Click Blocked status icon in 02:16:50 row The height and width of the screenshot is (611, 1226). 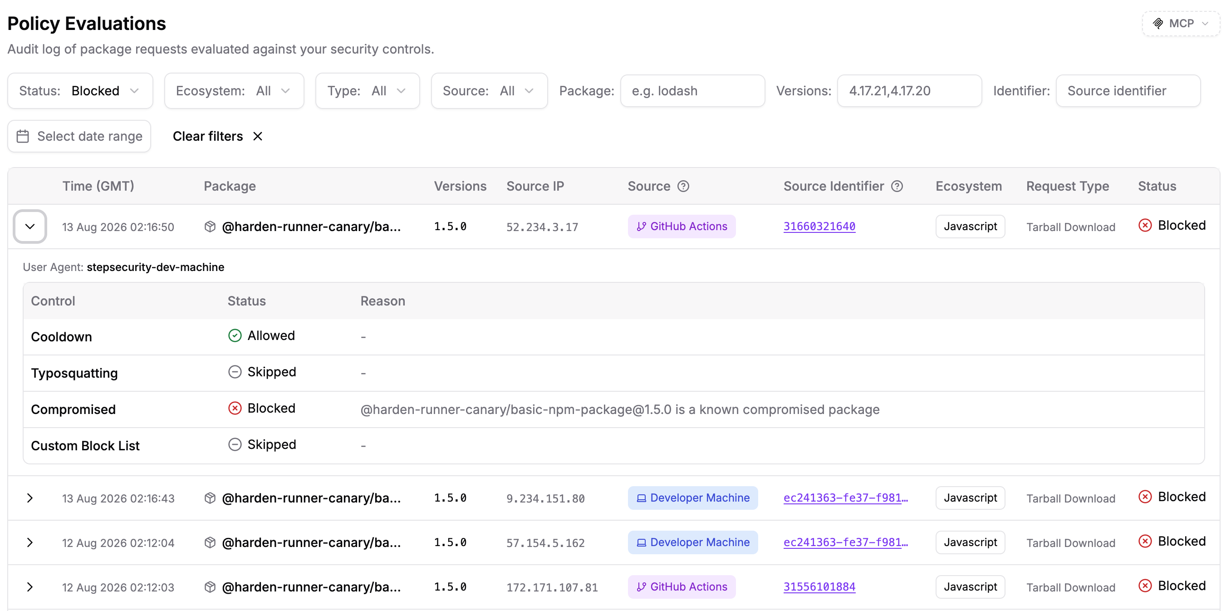pyautogui.click(x=1145, y=225)
